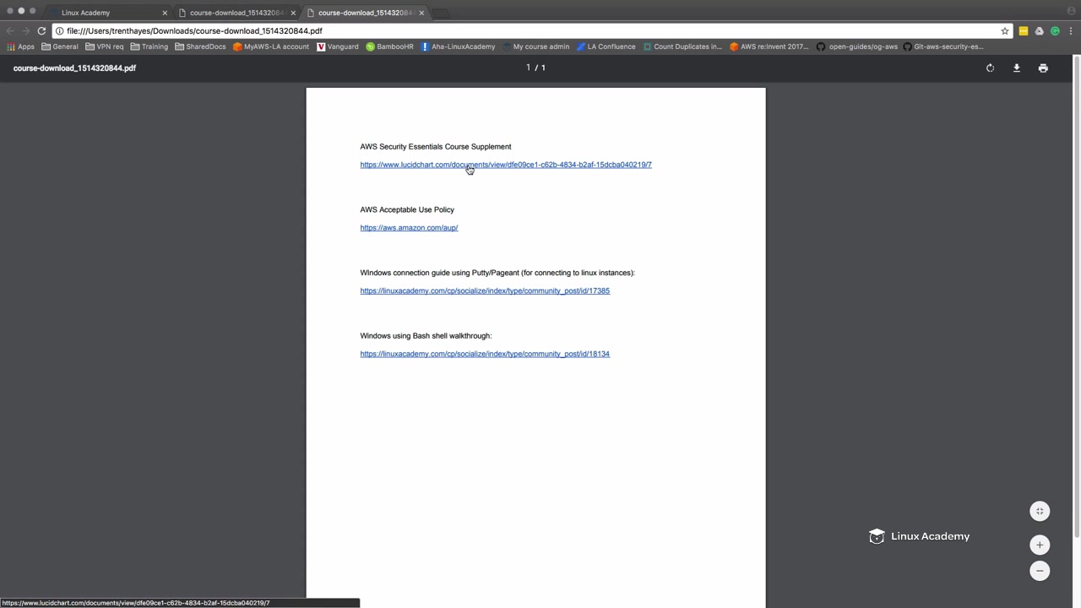Open the open-guides/og-aws bookmark
This screenshot has height=608, width=1081.
pyautogui.click(x=857, y=46)
